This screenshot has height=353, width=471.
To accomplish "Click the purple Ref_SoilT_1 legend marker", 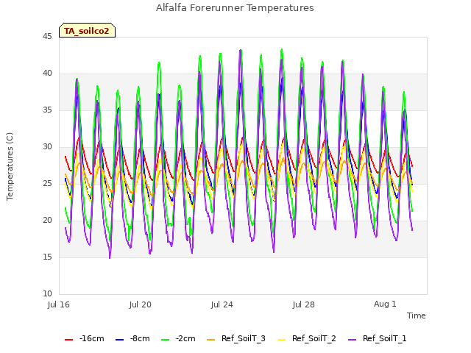I will pos(352,340).
